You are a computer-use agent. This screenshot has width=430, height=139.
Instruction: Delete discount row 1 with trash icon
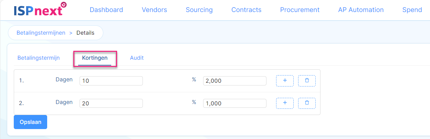click(307, 81)
